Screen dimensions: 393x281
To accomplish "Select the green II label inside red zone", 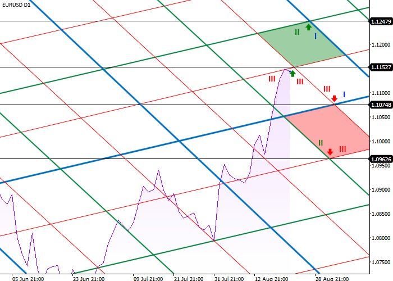I will [321, 143].
